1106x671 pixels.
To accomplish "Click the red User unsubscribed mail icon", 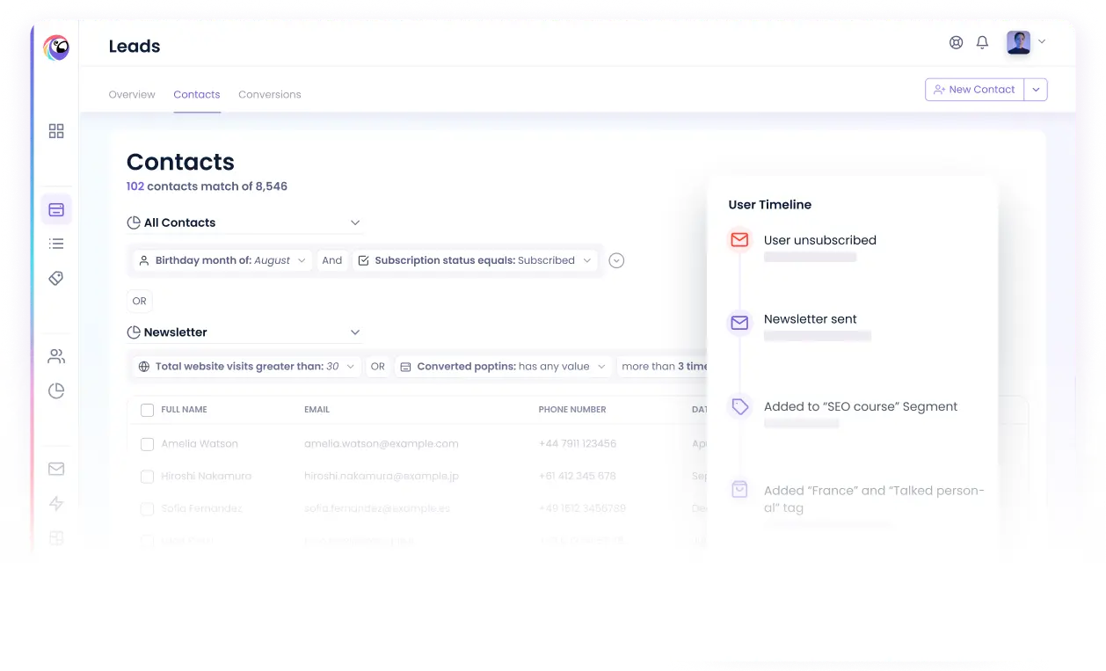I will click(740, 239).
